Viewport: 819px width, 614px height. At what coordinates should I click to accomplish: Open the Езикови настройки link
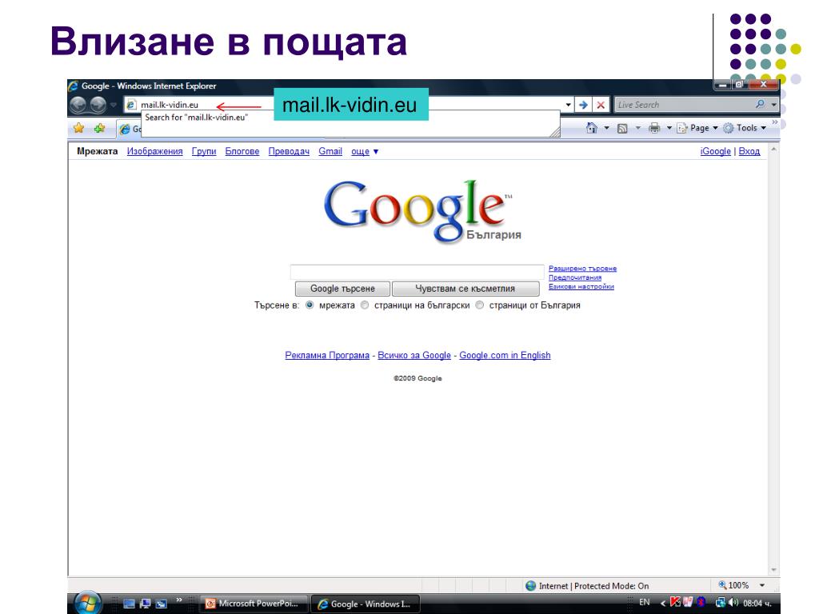581,286
